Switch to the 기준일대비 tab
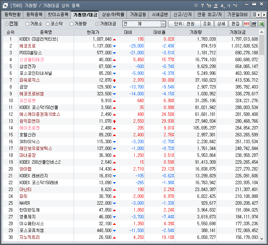The width and height of the screenshot is (268, 245). (x=237, y=15)
